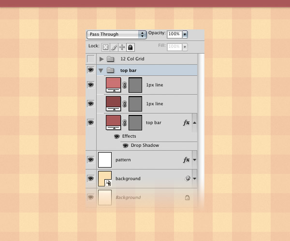
Task: Select the pattern layer thumbnail
Action: [x=105, y=160]
